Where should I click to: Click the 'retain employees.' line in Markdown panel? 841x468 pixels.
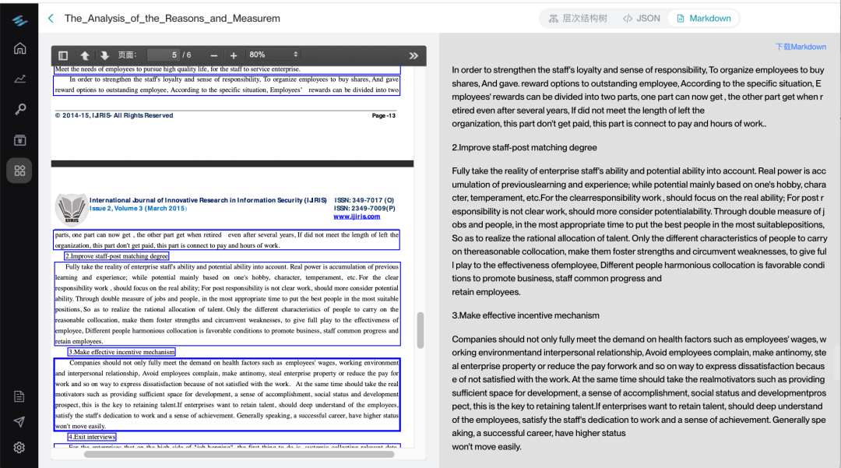[x=486, y=292]
